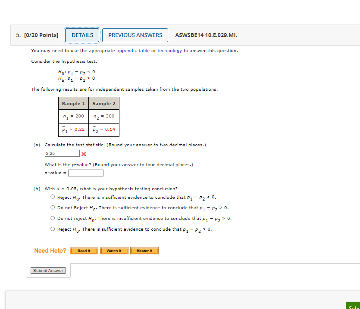
Task: Open the technology link
Action: click(170, 51)
